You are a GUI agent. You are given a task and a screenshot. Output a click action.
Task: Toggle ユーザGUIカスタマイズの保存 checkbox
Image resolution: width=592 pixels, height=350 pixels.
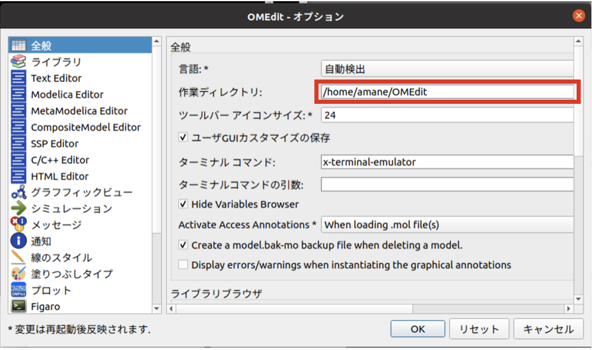click(183, 138)
